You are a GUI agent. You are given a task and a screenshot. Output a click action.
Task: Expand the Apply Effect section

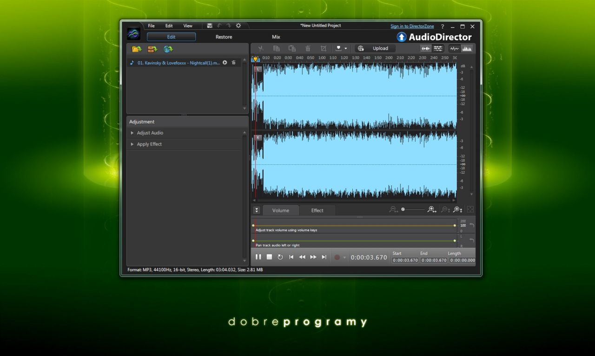(132, 144)
